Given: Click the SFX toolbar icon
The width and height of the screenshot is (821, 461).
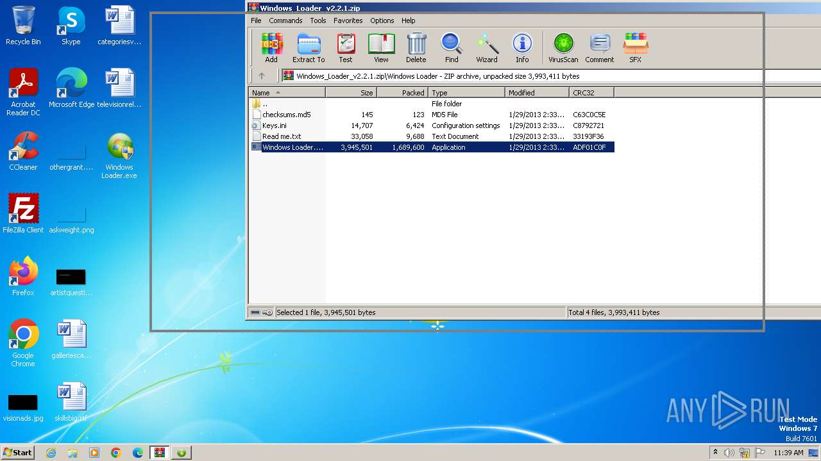Looking at the screenshot, I should pyautogui.click(x=635, y=48).
